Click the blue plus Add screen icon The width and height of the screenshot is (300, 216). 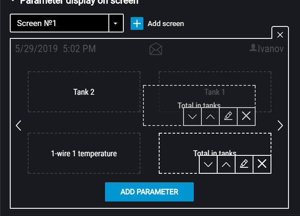[x=137, y=23]
